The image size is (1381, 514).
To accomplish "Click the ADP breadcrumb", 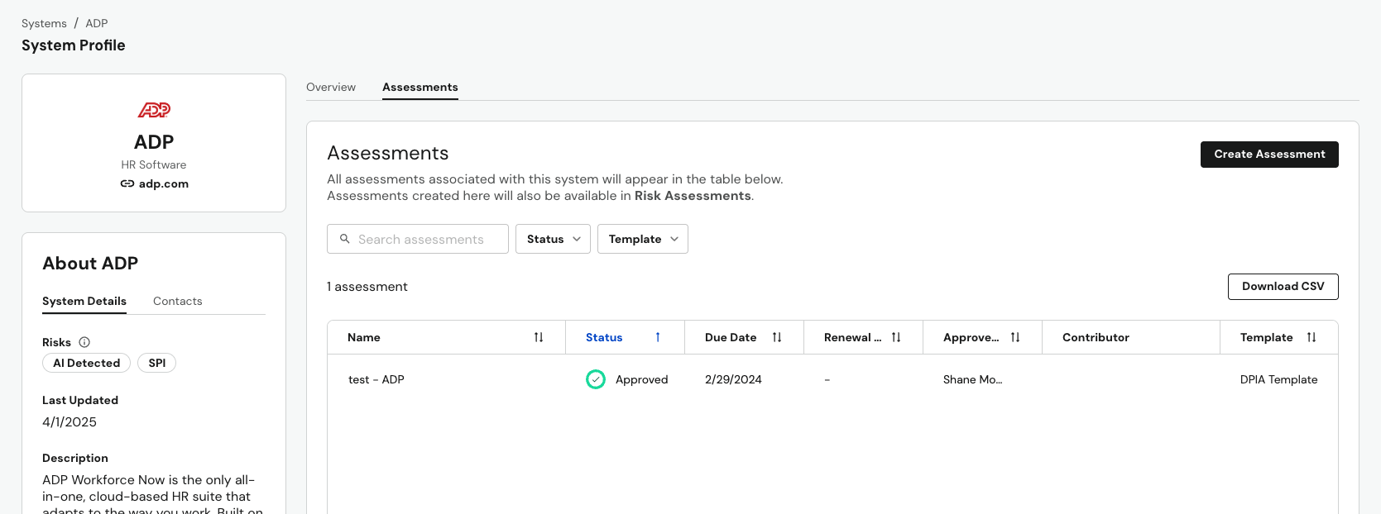I will point(97,23).
